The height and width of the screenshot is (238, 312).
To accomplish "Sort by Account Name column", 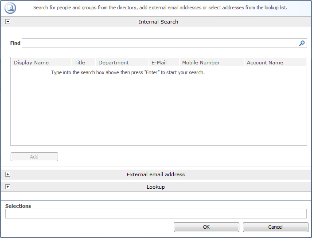I will [x=265, y=63].
